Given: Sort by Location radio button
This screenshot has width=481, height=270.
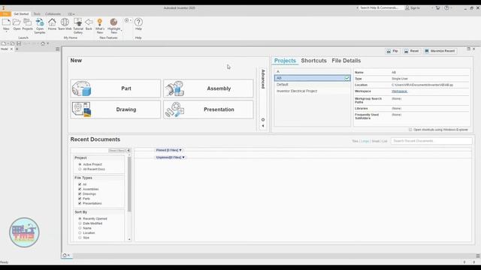Looking at the screenshot, I should (80, 233).
